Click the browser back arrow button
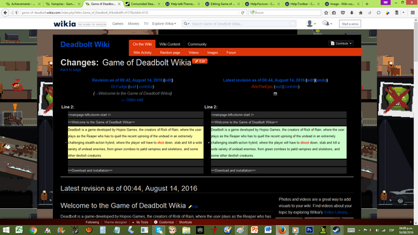Screen dimensions: 418x235 (5, 12)
